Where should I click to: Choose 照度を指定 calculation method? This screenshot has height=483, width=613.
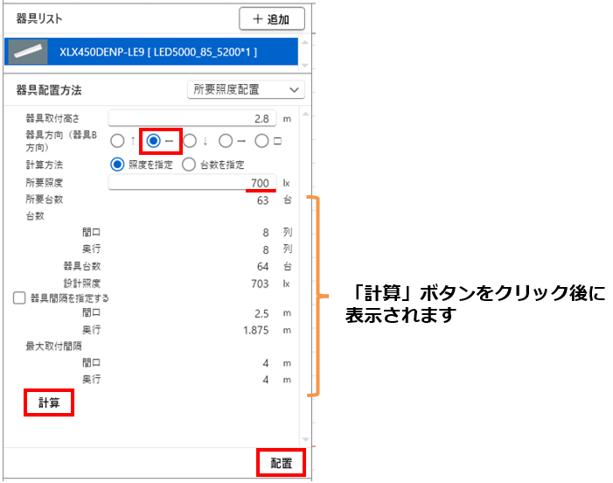(x=118, y=164)
